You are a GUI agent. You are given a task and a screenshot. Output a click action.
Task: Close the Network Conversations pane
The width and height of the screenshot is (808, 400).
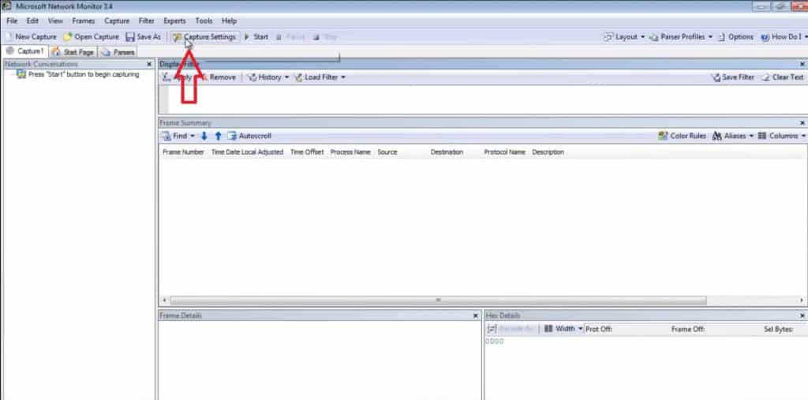[149, 65]
